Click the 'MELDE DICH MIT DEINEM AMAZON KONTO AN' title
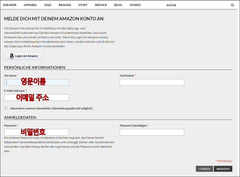The width and height of the screenshot is (240, 177). click(54, 19)
